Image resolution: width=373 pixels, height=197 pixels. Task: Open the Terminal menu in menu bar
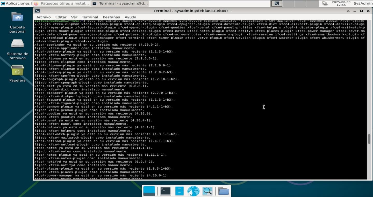click(x=90, y=17)
